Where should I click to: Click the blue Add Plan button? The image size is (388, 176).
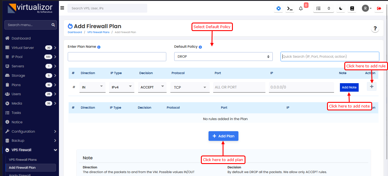click(x=223, y=136)
